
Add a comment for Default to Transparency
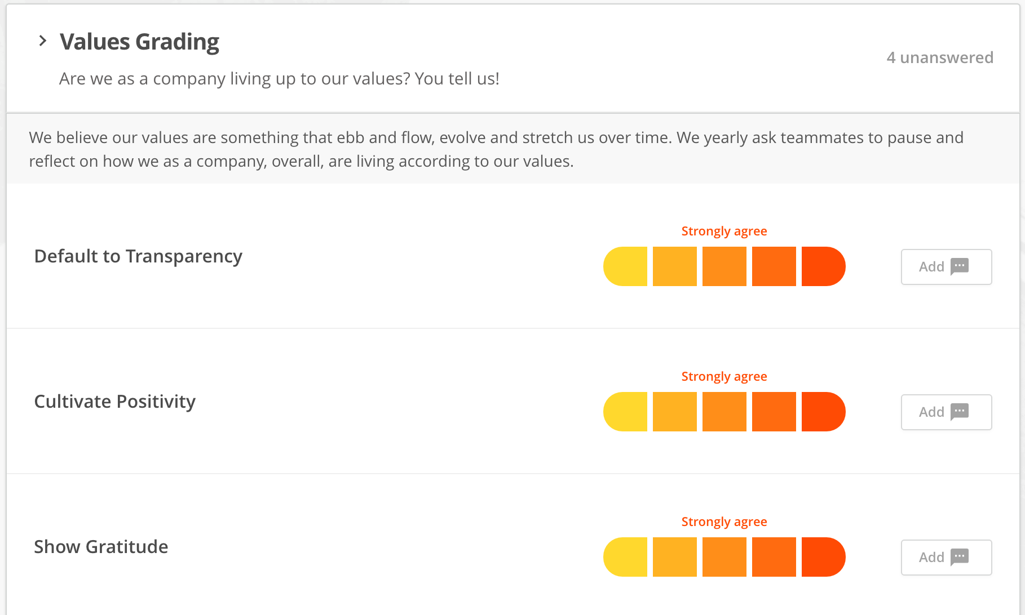[946, 266]
